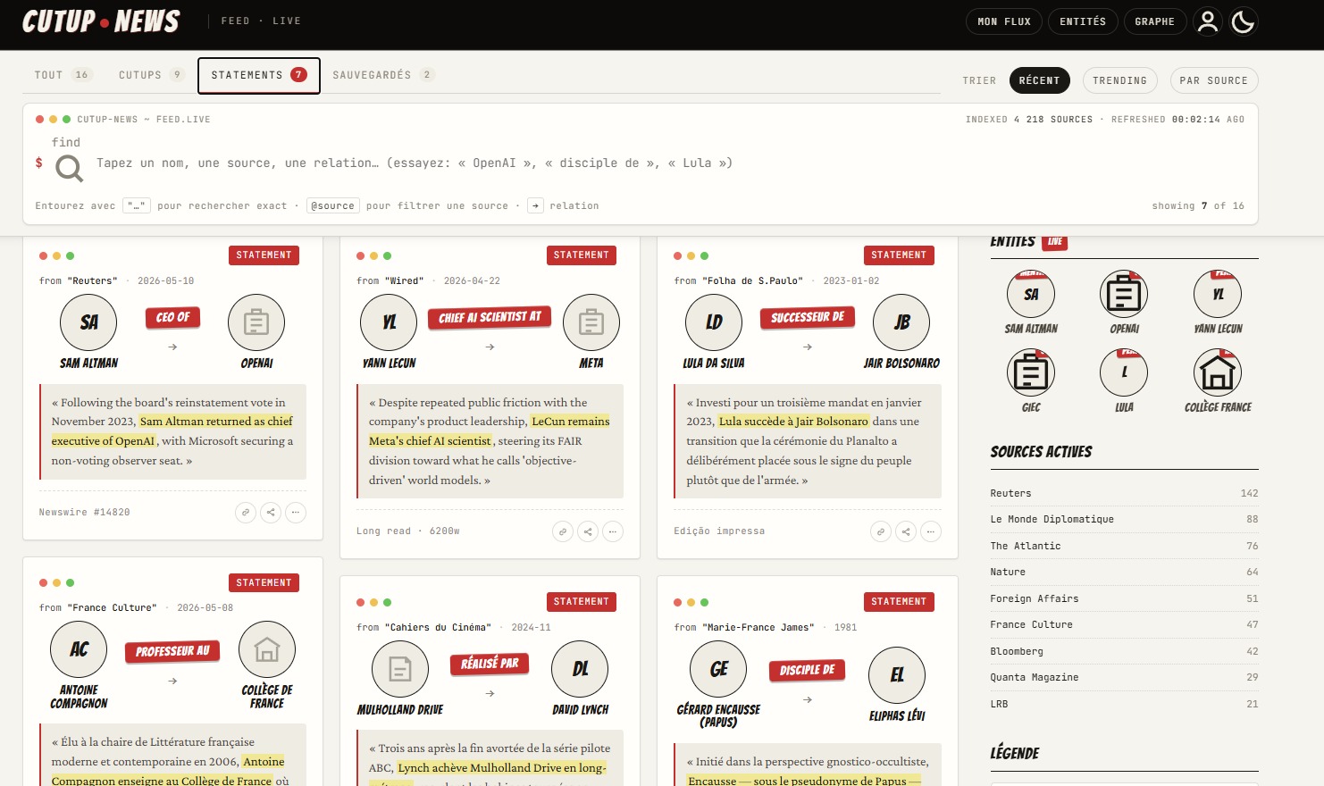The image size is (1324, 786).
Task: Open Lula in the Entités panel
Action: coord(1124,381)
